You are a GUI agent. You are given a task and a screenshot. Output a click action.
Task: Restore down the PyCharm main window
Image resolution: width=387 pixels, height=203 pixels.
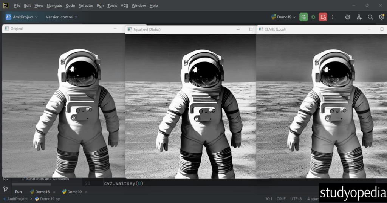click(367, 5)
